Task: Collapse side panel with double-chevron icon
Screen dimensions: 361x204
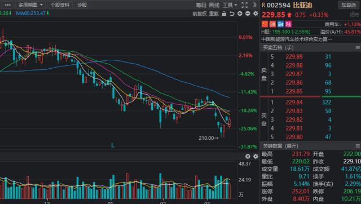Action: click(x=254, y=5)
